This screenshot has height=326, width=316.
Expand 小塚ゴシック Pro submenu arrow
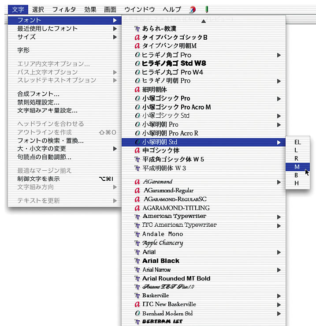pyautogui.click(x=279, y=99)
